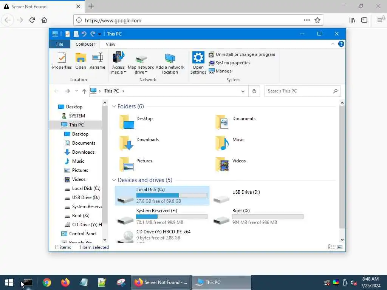Screen dimensions: 387x290
Task: Switch to large icons view layout
Action: point(340,247)
